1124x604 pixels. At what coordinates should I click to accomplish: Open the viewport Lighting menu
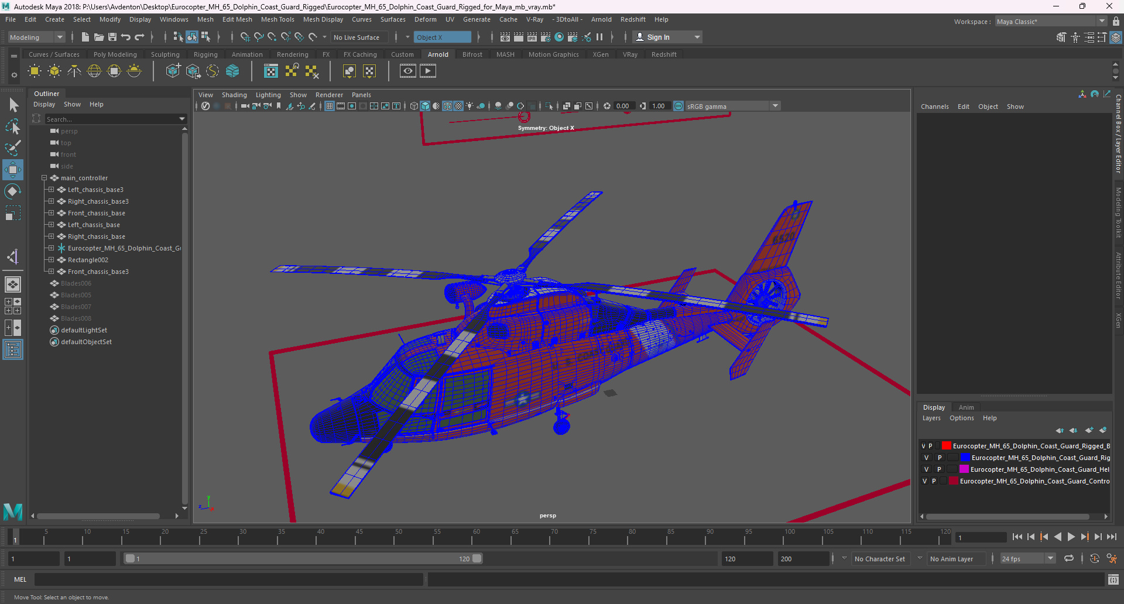click(x=268, y=95)
